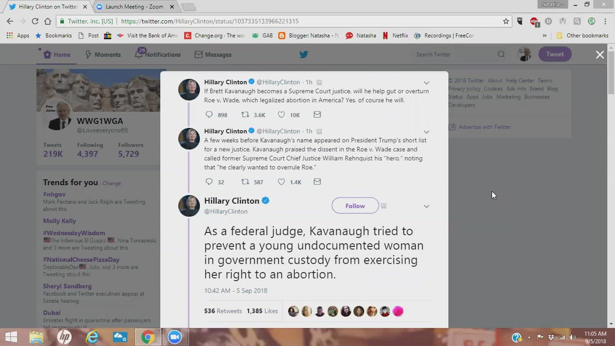The image size is (615, 346).
Task: Follow Hillary Clinton
Action: click(355, 206)
